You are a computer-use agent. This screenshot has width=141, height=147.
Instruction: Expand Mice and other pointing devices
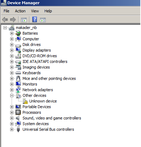[12, 78]
